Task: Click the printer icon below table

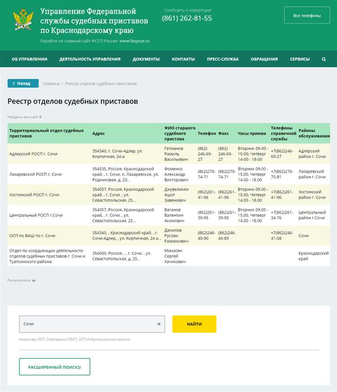Action: (34, 281)
